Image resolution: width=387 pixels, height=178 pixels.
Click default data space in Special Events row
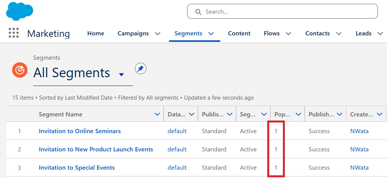tap(177, 168)
